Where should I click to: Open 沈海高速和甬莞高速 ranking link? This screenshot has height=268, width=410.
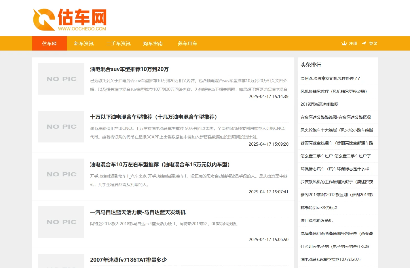click(x=337, y=234)
